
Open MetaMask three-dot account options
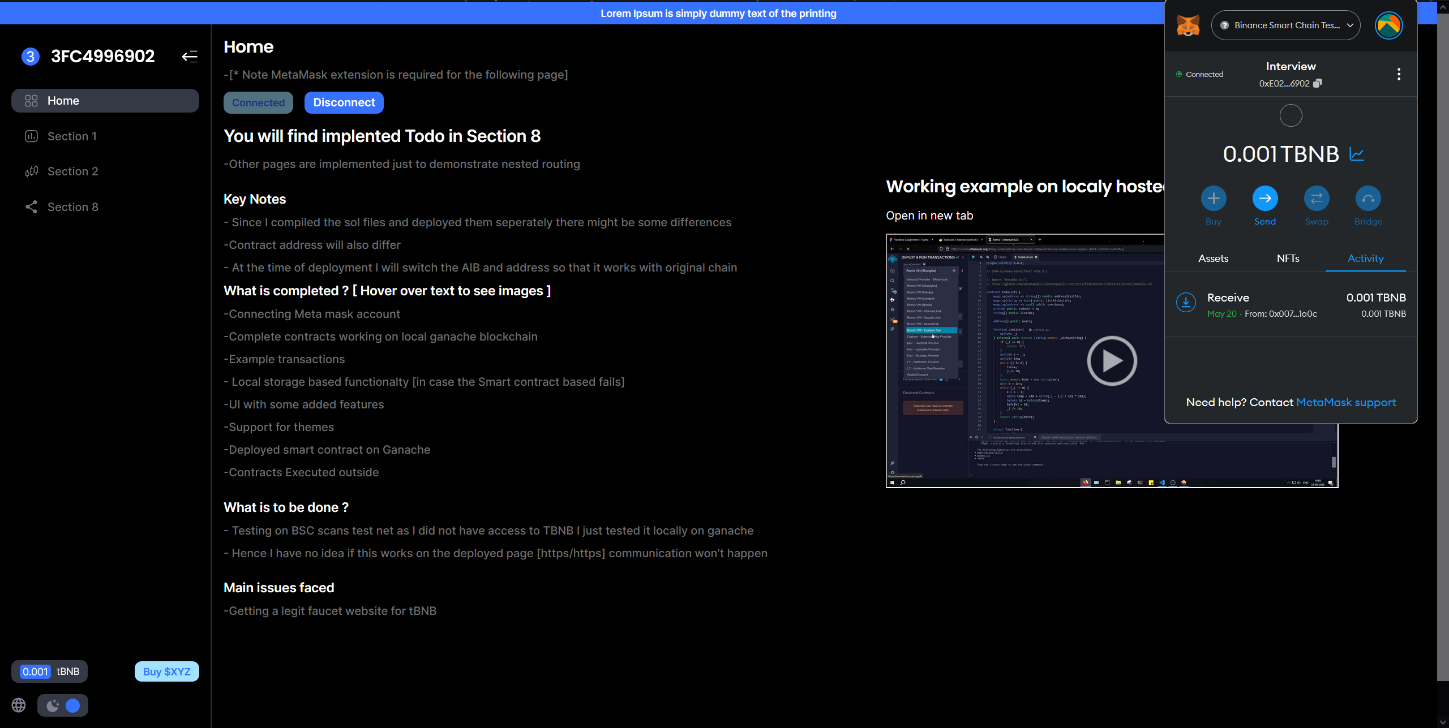[1399, 74]
